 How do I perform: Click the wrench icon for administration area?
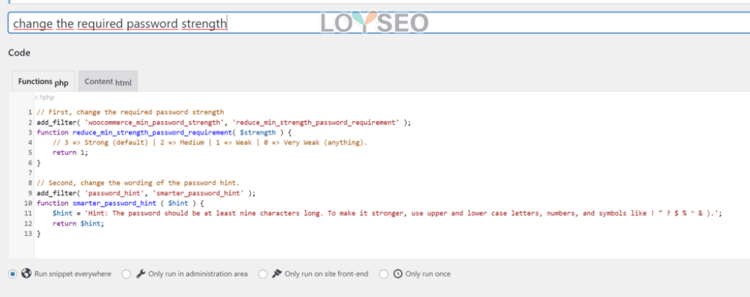(141, 274)
